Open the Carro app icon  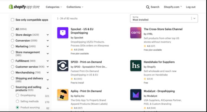click(x=136, y=33)
